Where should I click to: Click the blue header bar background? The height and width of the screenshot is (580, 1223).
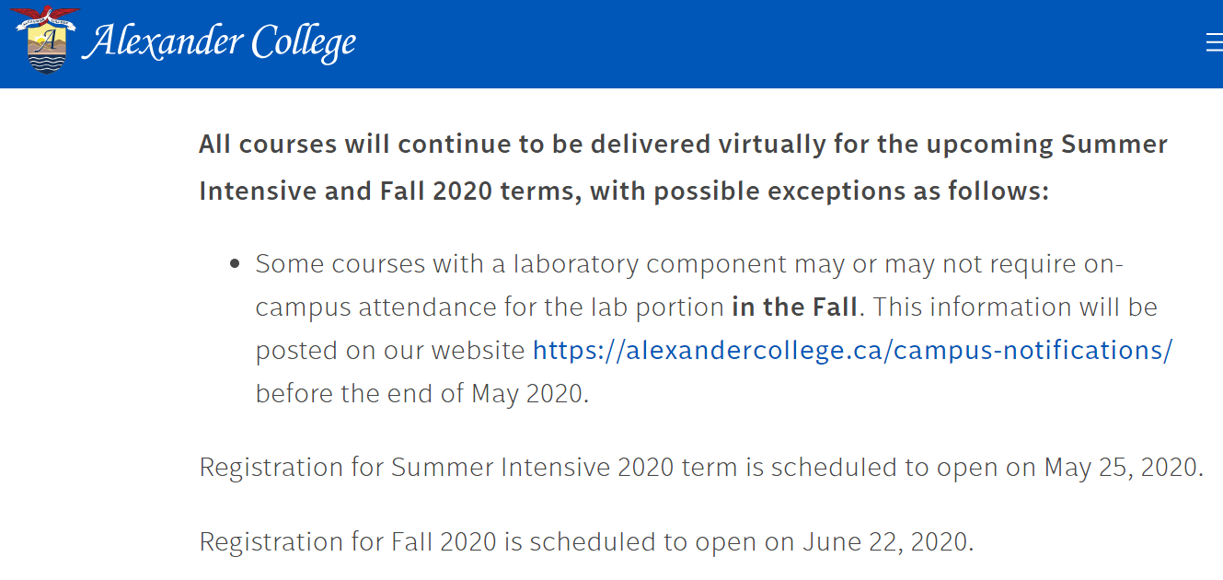[x=736, y=43]
